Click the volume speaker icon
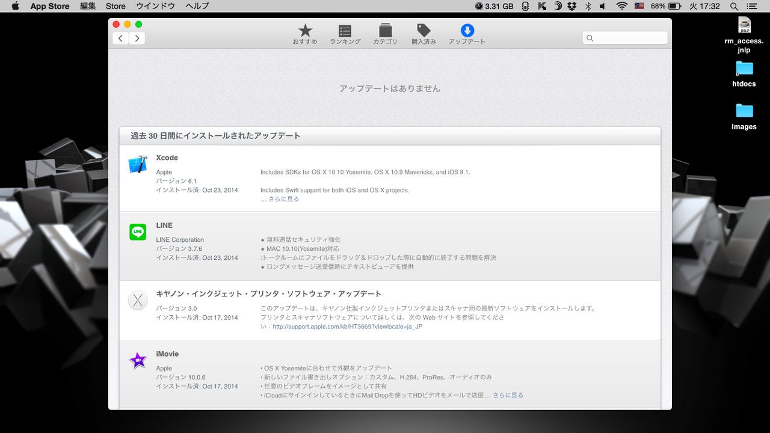This screenshot has width=770, height=433. 603,6
